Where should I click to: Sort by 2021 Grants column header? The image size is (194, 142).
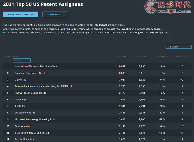[x=123, y=57]
